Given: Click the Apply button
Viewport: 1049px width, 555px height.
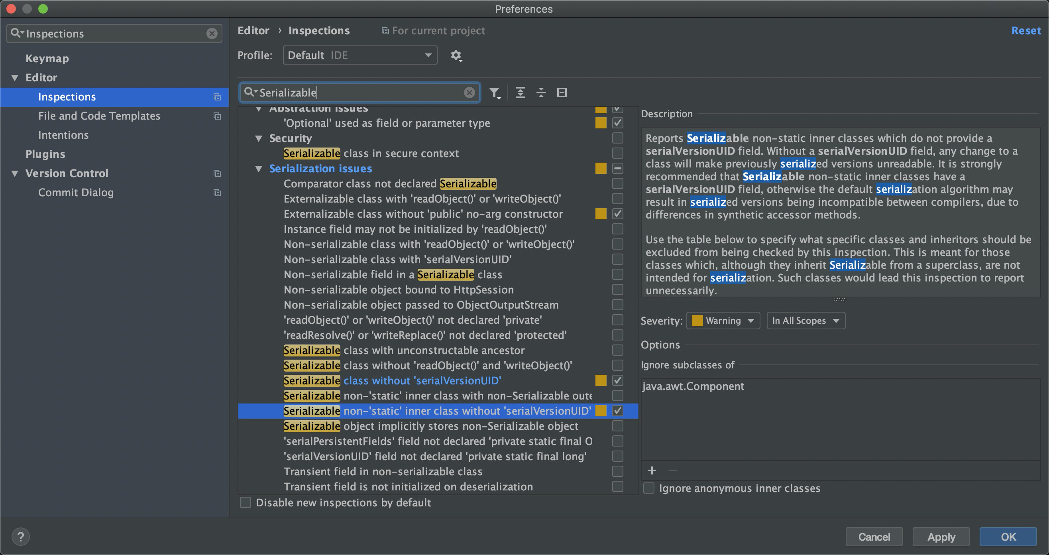Looking at the screenshot, I should 941,537.
